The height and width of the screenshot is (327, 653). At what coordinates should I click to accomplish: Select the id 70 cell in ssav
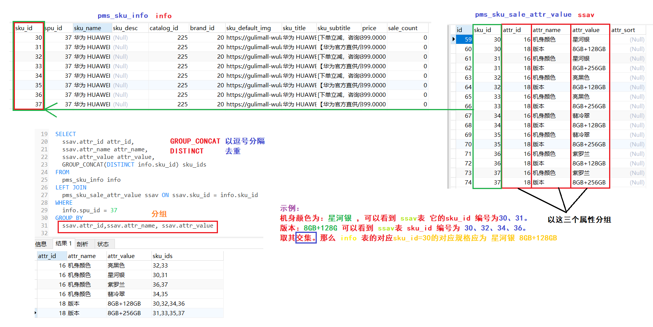point(464,144)
